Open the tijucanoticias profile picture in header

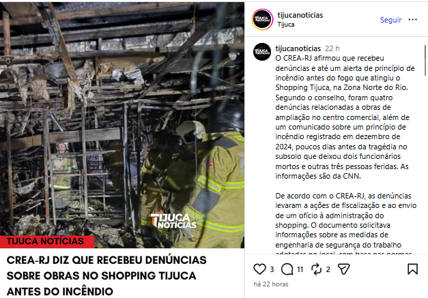coord(262,19)
